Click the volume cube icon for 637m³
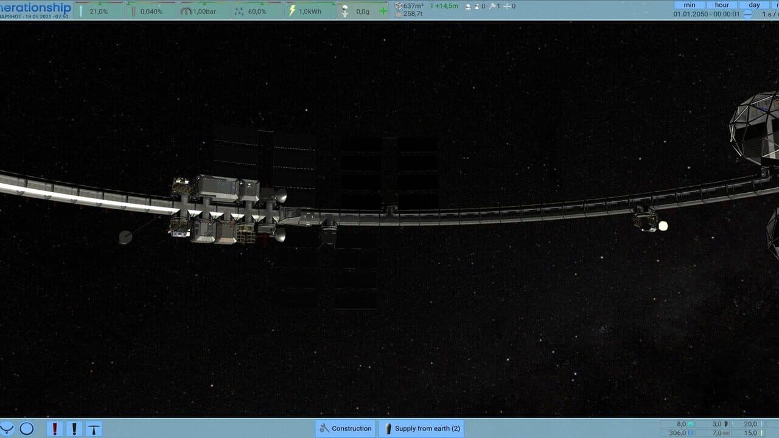The width and height of the screenshot is (779, 438). [x=399, y=6]
